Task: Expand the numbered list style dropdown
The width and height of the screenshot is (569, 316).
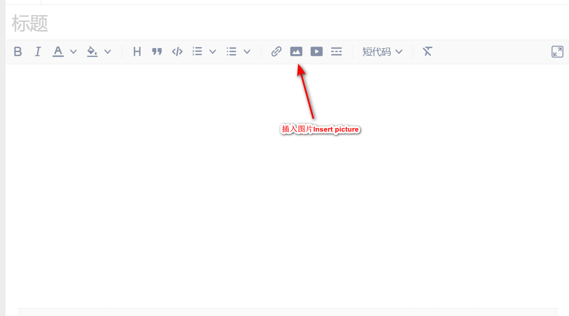Action: (x=213, y=52)
